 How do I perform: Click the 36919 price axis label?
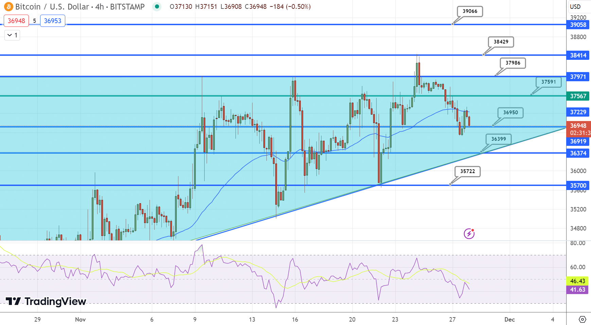pos(578,141)
